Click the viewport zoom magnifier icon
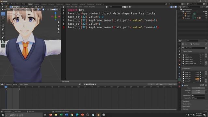This screenshot has height=117, width=208. tap(58, 22)
